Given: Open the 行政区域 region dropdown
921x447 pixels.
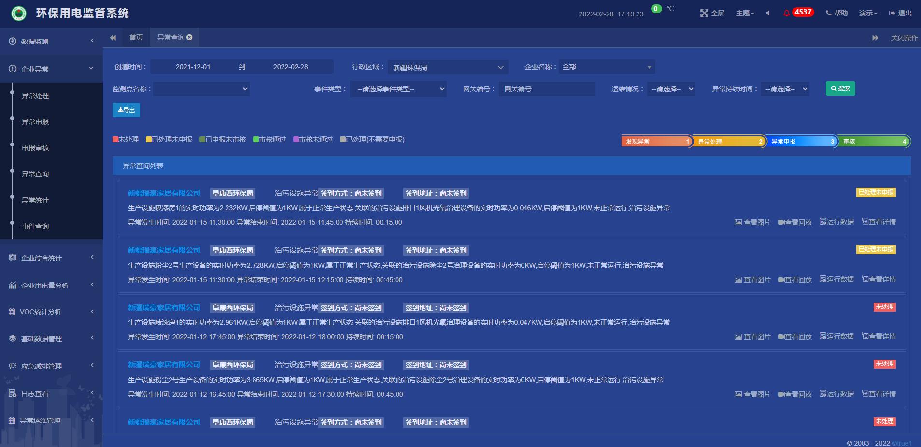Looking at the screenshot, I should click(447, 67).
